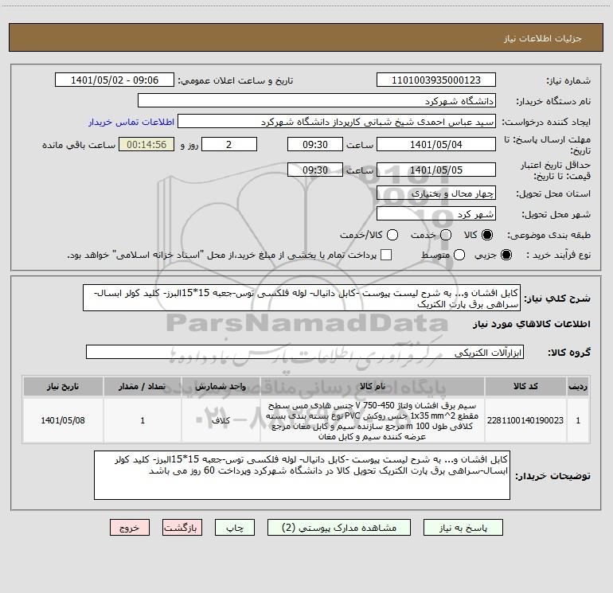613x593 pixels.
Task: Select the کالا radio button
Action: (487, 235)
